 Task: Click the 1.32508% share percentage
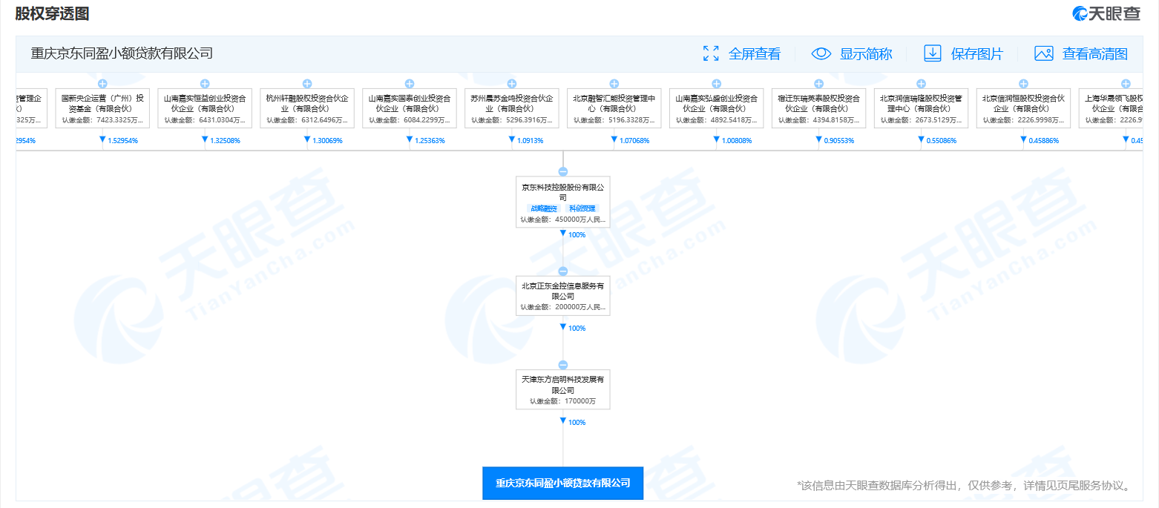click(226, 140)
